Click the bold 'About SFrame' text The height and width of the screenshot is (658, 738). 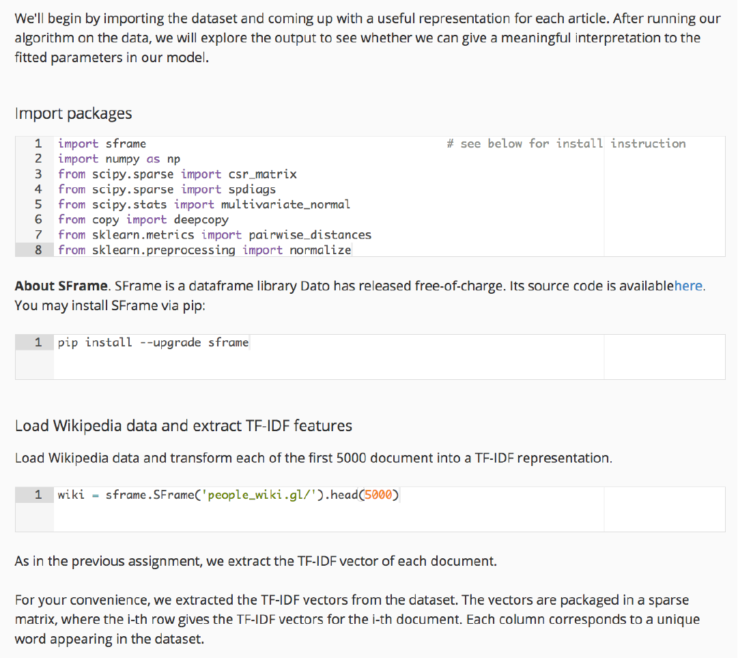point(61,286)
